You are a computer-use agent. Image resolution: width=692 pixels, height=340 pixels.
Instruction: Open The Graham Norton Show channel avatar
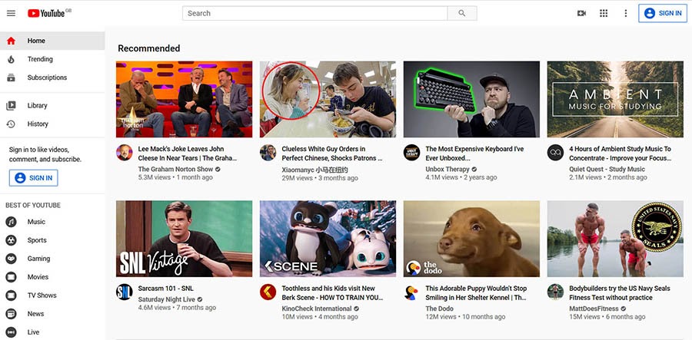(x=125, y=153)
